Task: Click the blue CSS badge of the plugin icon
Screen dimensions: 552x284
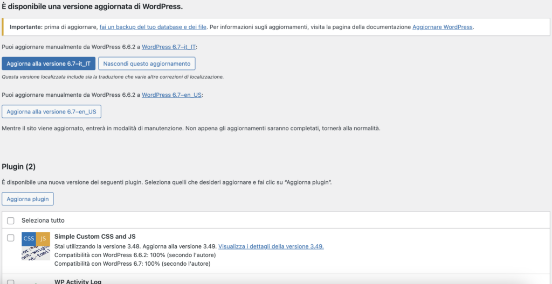Action: coord(29,238)
